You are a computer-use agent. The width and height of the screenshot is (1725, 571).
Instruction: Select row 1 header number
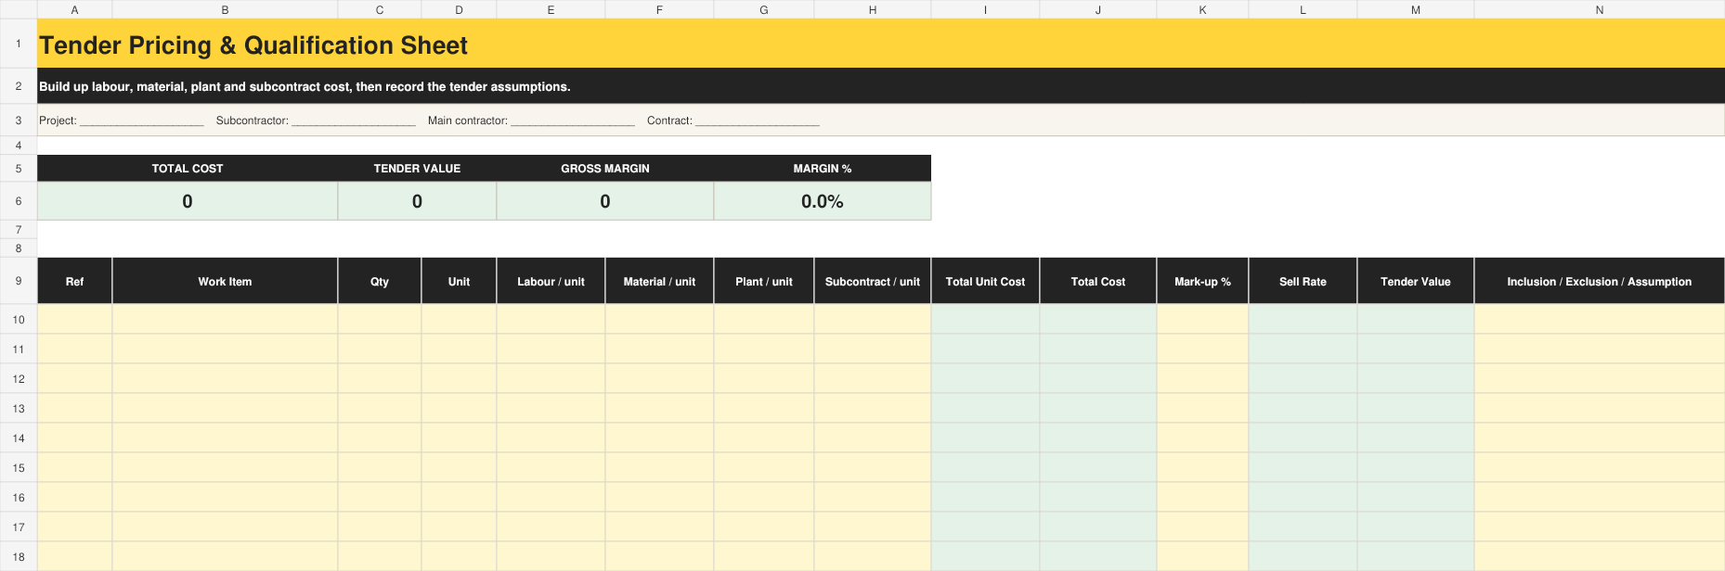19,44
